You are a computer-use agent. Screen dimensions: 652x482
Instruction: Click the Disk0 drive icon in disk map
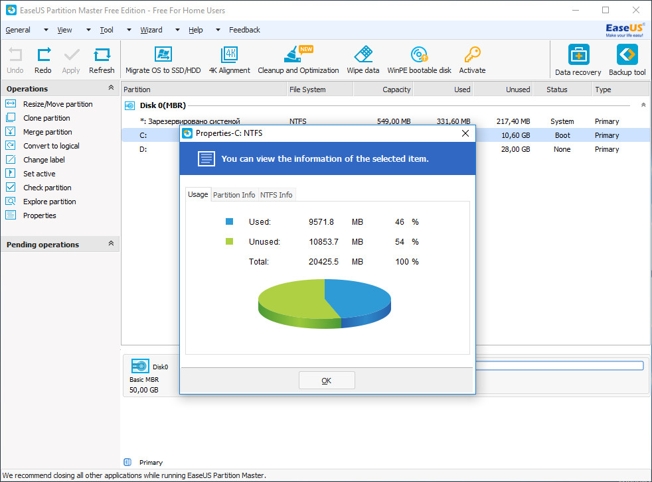point(140,366)
